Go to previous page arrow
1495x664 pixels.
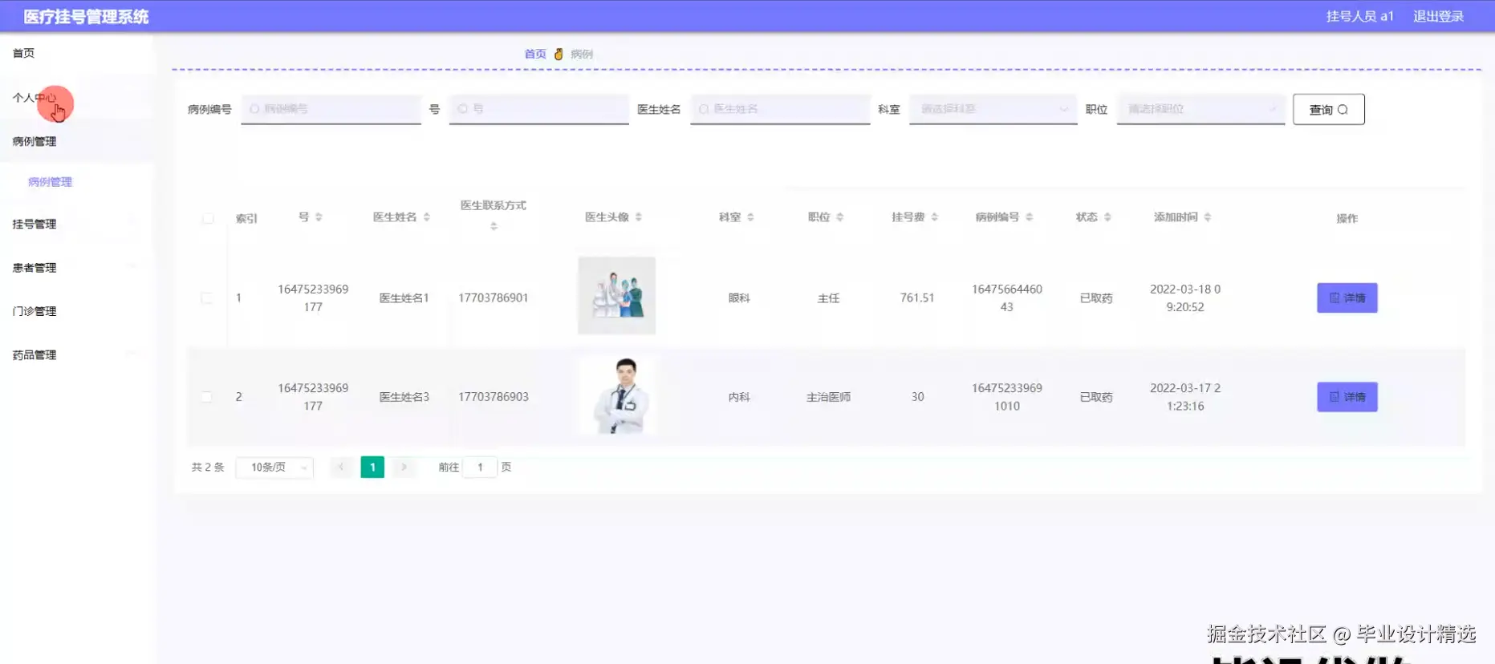[x=341, y=467]
